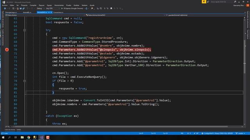Click the vertical scrollbar thumb in the editor
The image size is (250, 140).
click(x=245, y=57)
